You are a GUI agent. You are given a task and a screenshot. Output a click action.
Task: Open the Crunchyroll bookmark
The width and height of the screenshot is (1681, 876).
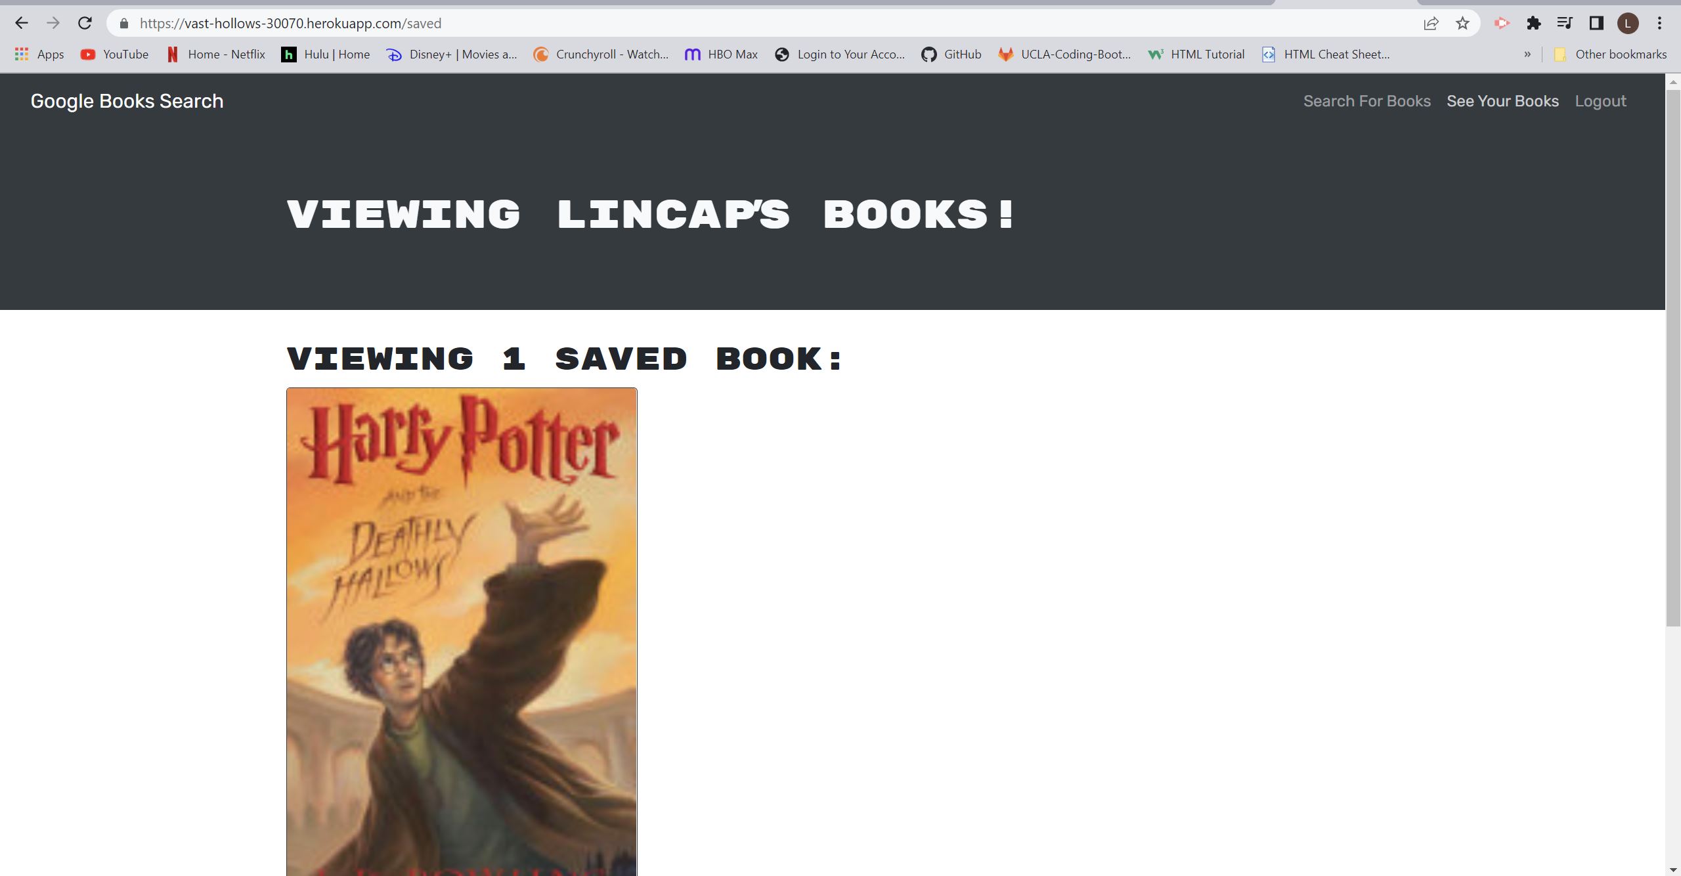(601, 55)
